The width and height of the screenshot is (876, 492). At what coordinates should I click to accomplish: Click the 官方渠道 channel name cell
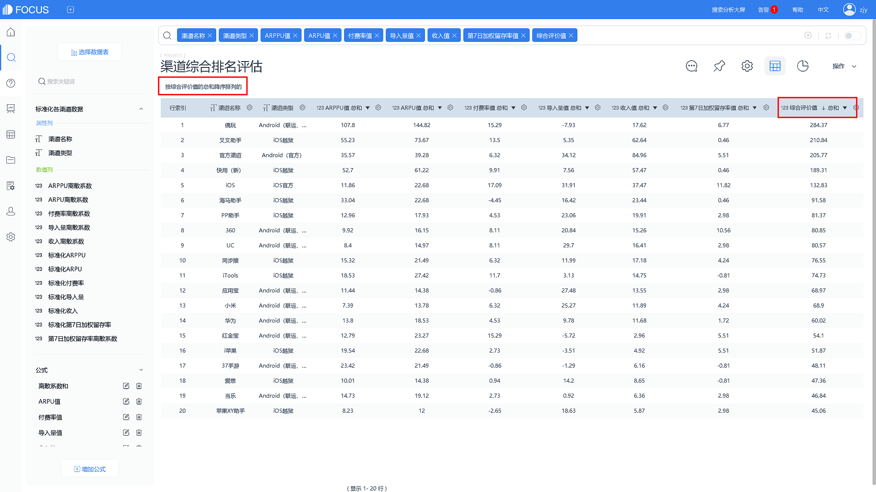(230, 155)
